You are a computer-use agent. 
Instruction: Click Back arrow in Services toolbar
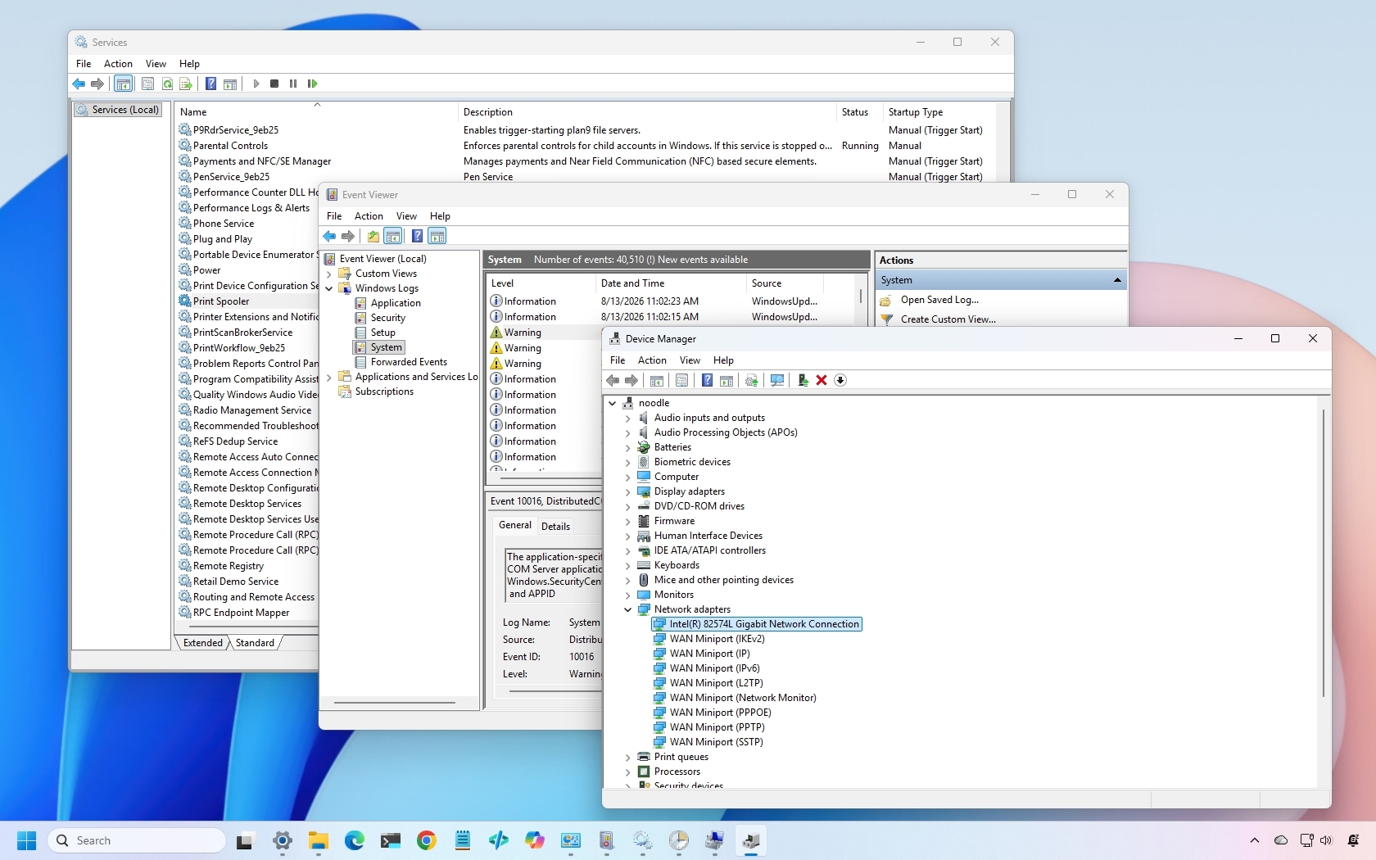pos(79,84)
